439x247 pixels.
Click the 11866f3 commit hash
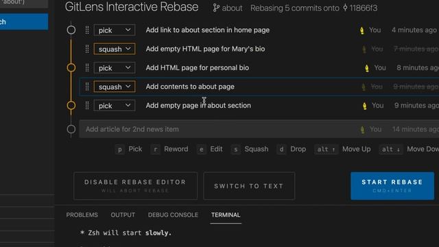click(x=363, y=8)
